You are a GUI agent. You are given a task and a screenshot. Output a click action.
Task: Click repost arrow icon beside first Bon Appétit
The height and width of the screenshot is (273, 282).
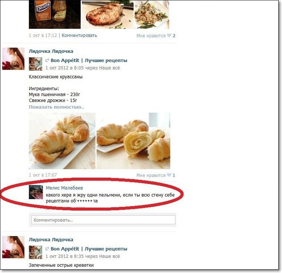pos(47,60)
